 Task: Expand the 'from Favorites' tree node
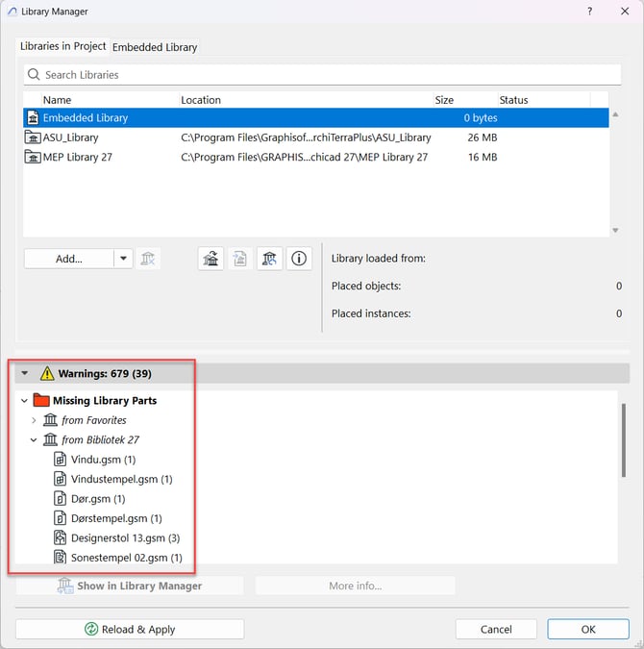point(34,420)
